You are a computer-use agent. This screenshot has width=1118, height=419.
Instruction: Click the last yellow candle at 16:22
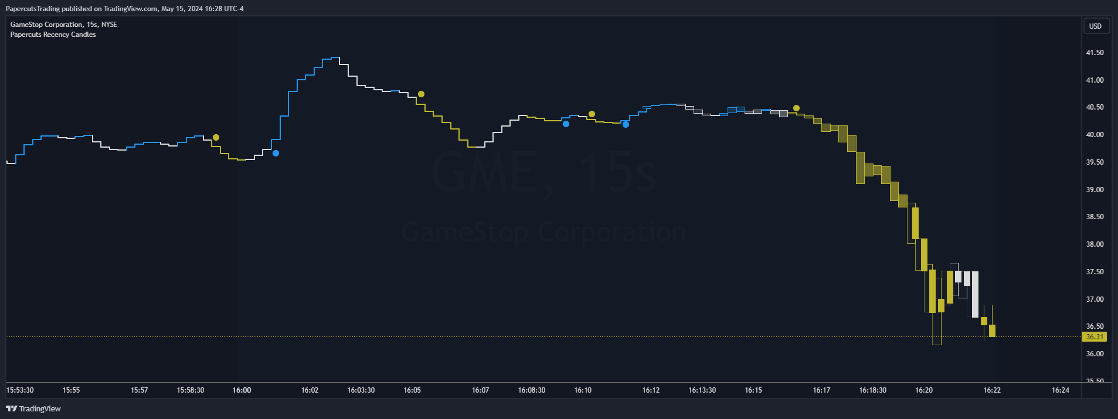coord(992,331)
